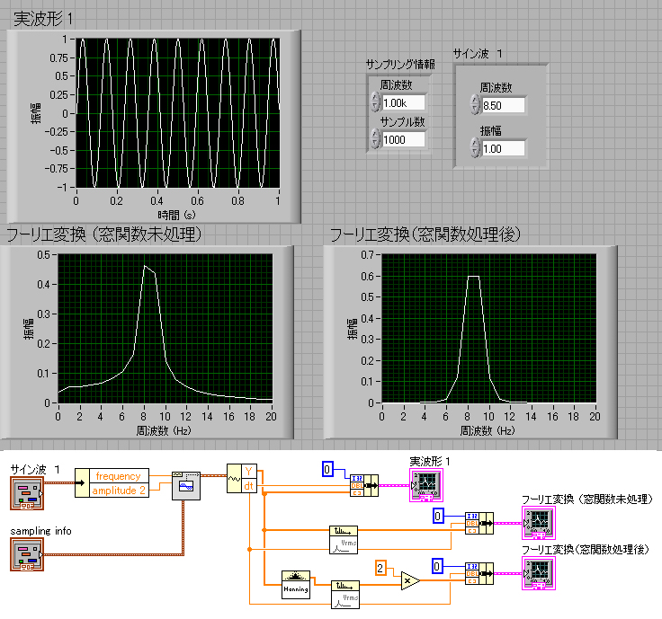Click the 実波形 1 graph terminal icon
Viewport: 662px width, 619px height.
(425, 484)
